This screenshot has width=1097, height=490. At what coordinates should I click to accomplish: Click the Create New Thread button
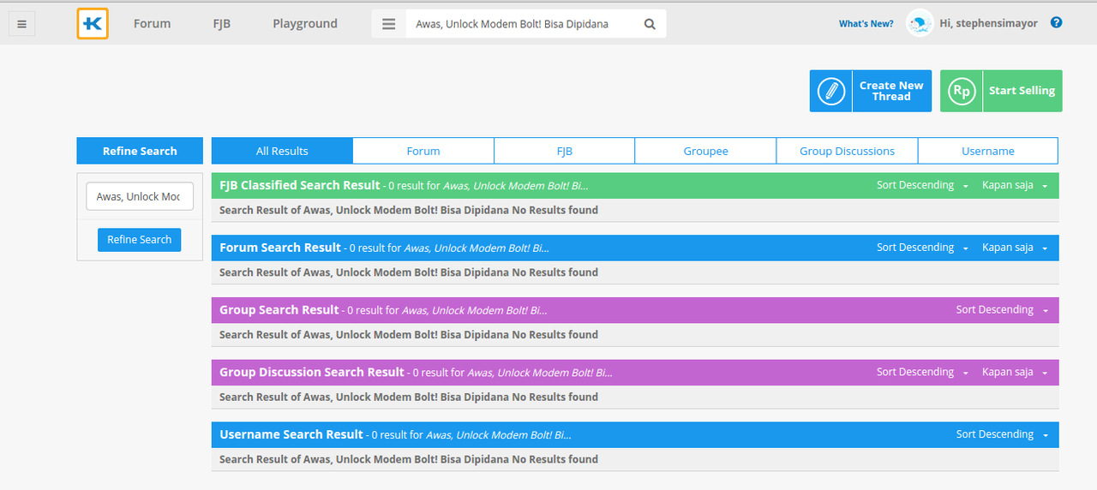coord(871,91)
